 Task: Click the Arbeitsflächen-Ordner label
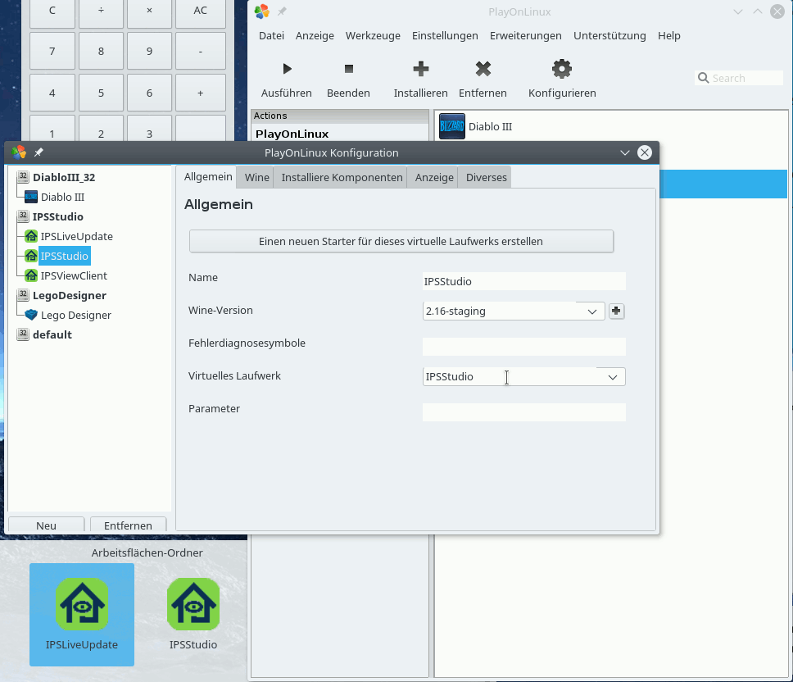click(147, 553)
